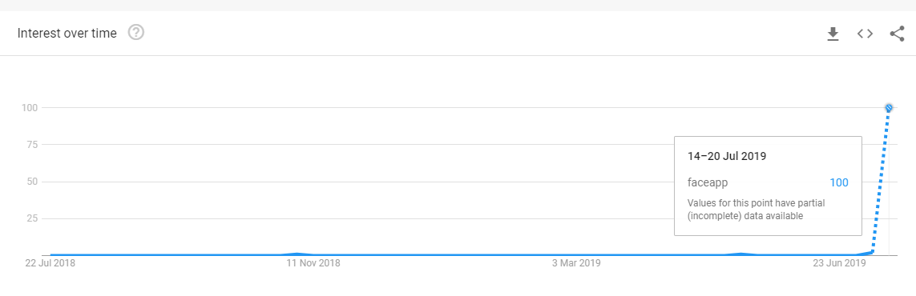
Task: Click the small line bump near Nov 2018
Action: click(297, 254)
